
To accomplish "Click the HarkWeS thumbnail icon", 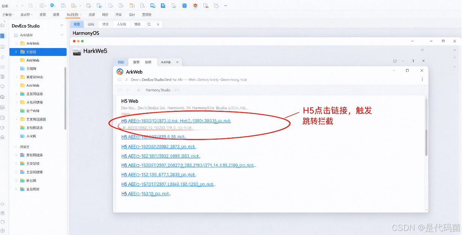I will coord(77,52).
